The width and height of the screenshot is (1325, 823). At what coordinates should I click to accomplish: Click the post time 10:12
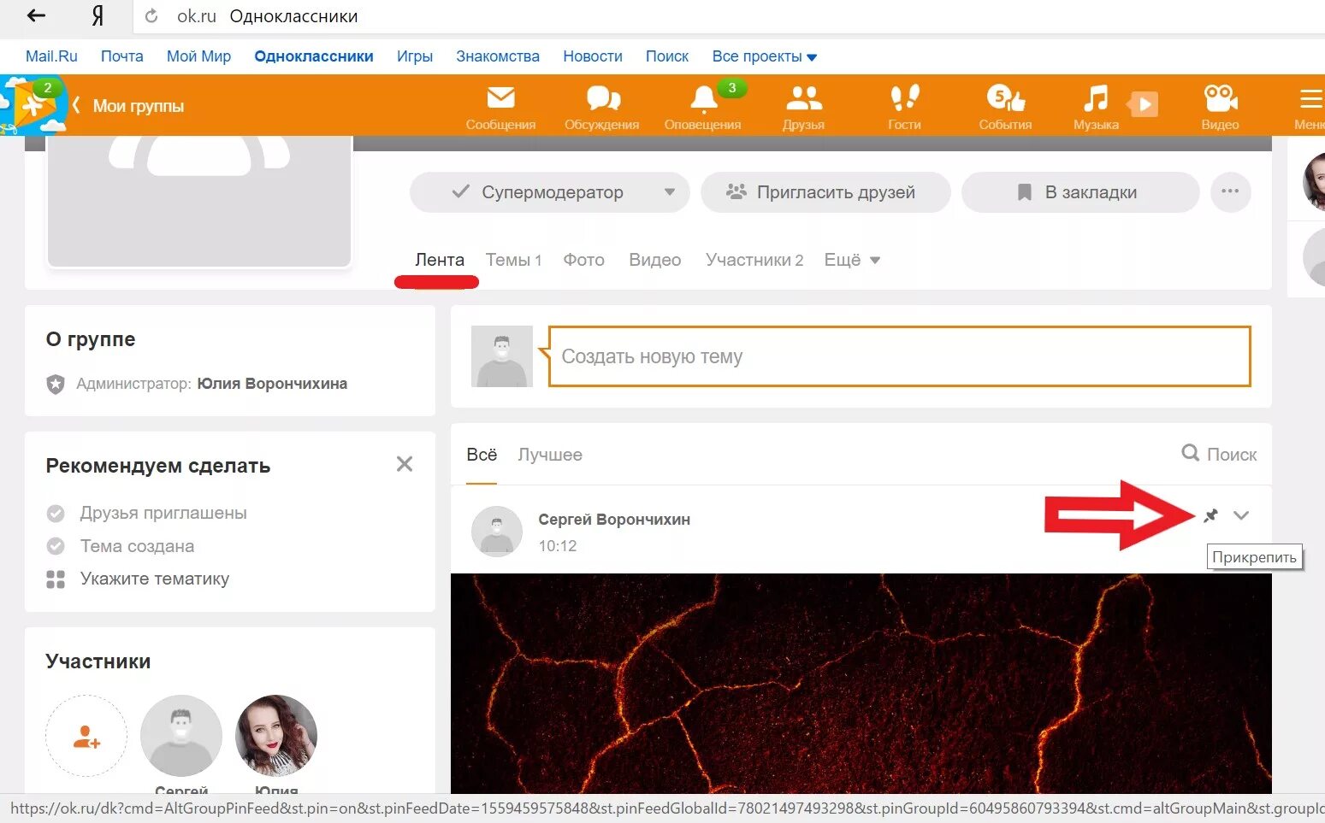[558, 546]
